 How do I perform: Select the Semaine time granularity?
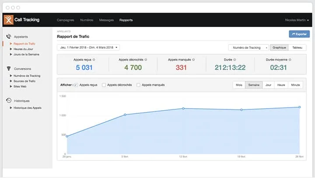tap(254, 85)
